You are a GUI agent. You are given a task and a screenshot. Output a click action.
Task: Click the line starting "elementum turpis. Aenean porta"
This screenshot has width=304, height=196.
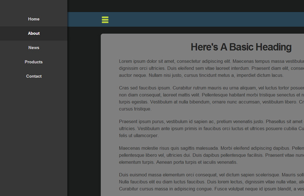178,162
